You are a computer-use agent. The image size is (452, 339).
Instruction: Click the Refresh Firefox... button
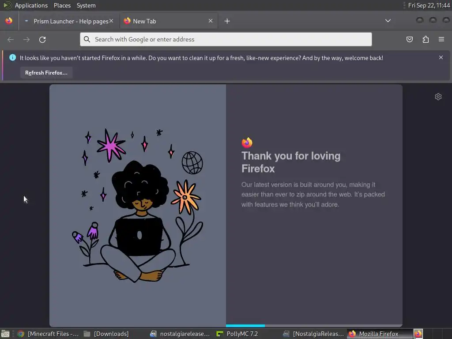pyautogui.click(x=46, y=73)
